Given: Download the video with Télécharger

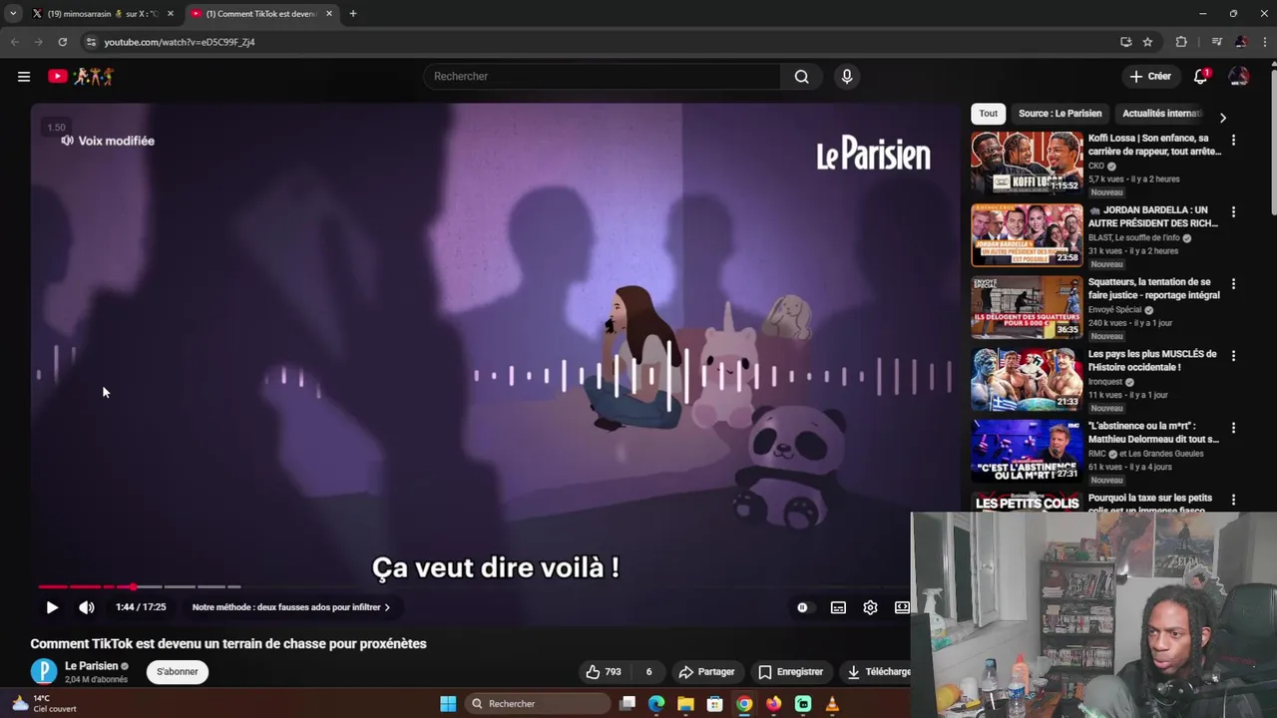Looking at the screenshot, I should (877, 672).
